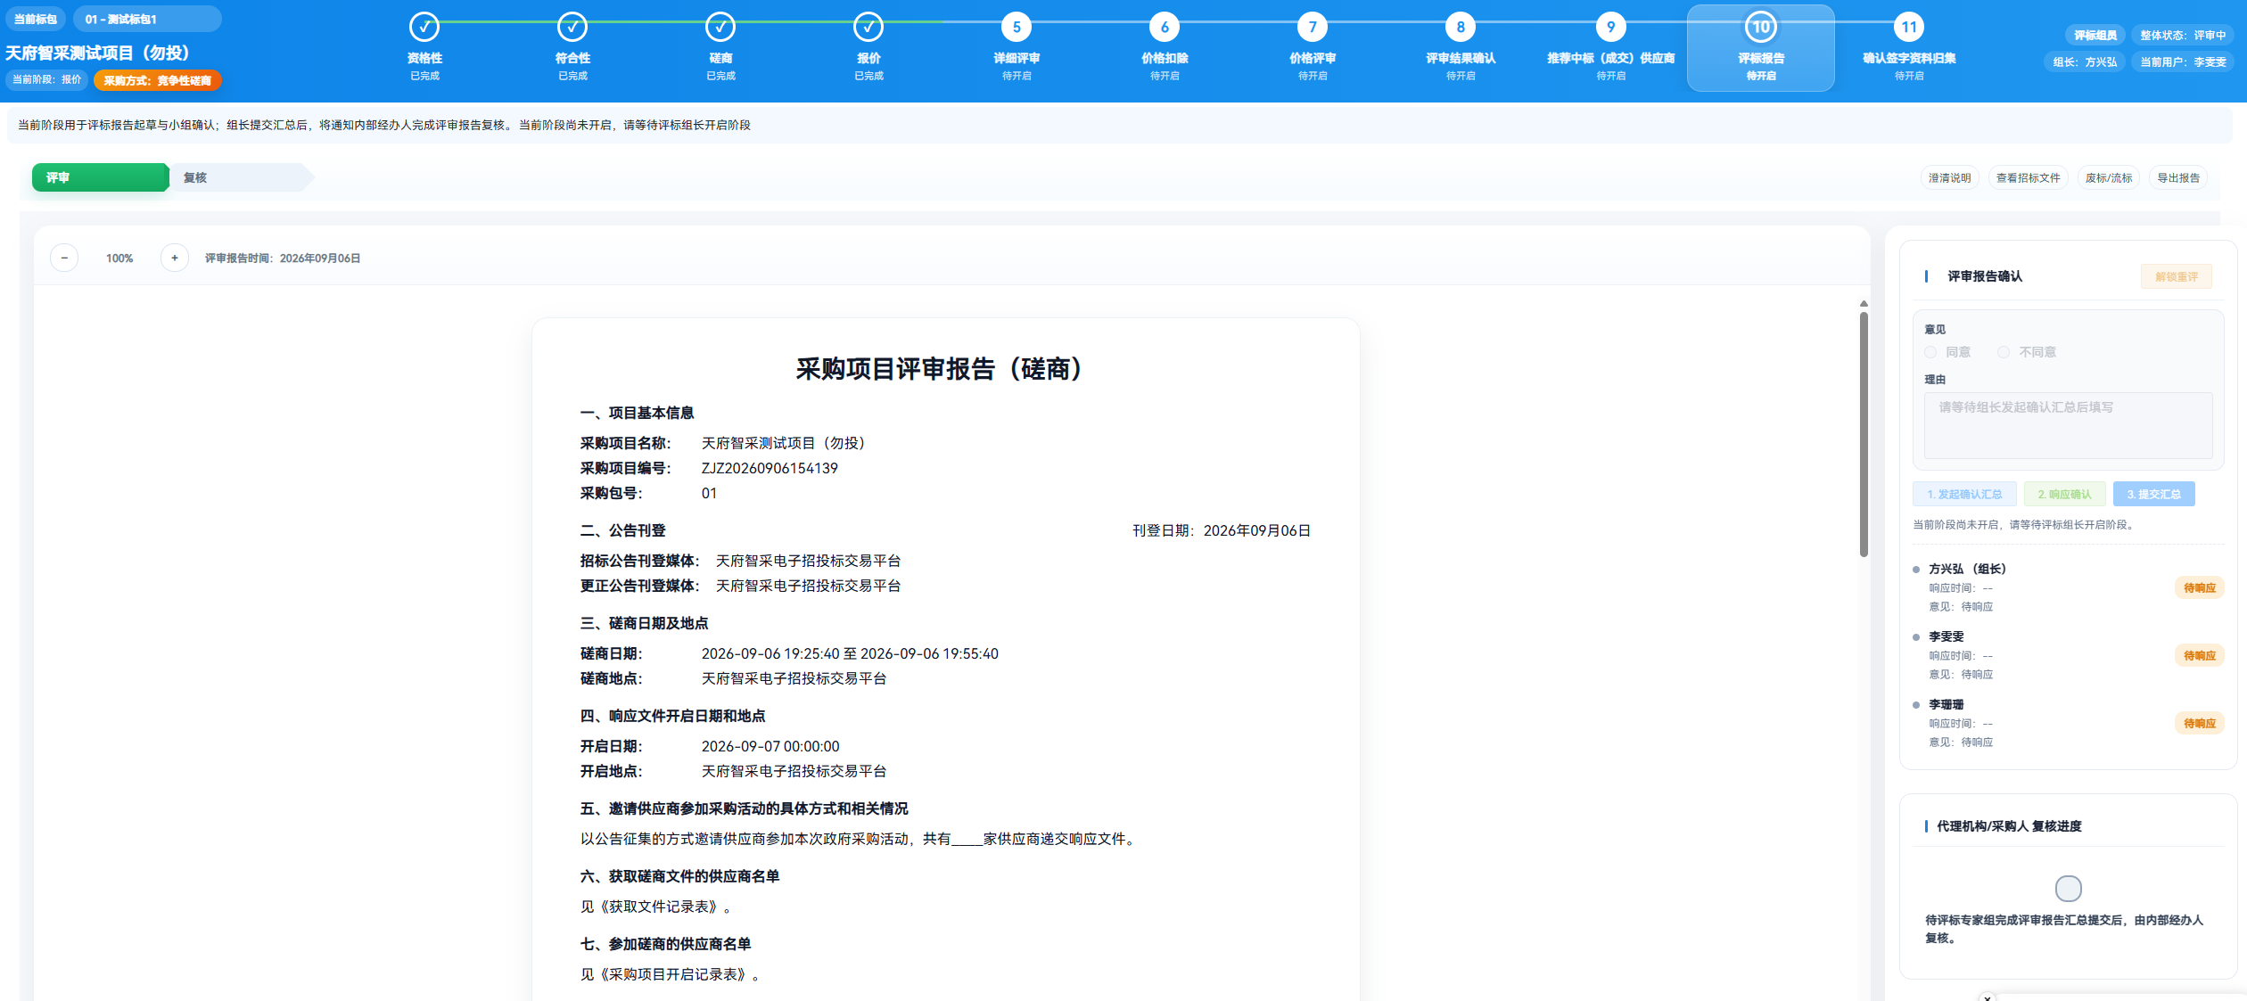Click the scrollbar up arrow
The height and width of the screenshot is (1001, 2247).
[1864, 304]
